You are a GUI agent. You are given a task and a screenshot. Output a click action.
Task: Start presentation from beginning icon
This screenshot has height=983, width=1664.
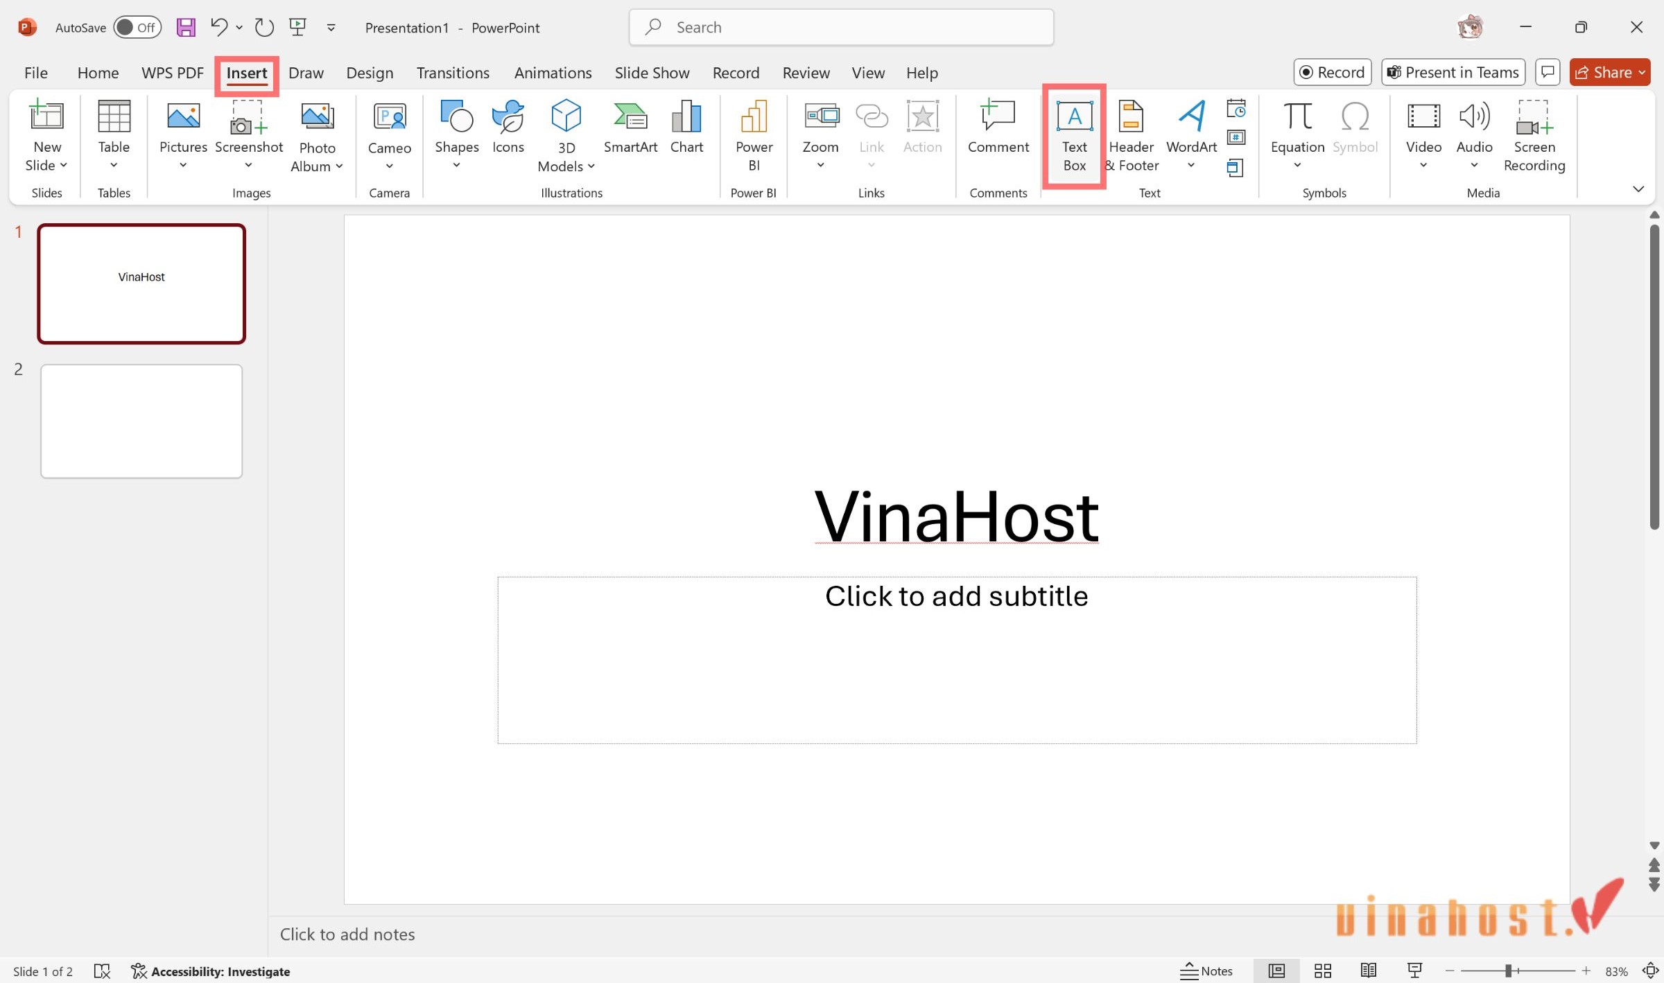pyautogui.click(x=298, y=27)
